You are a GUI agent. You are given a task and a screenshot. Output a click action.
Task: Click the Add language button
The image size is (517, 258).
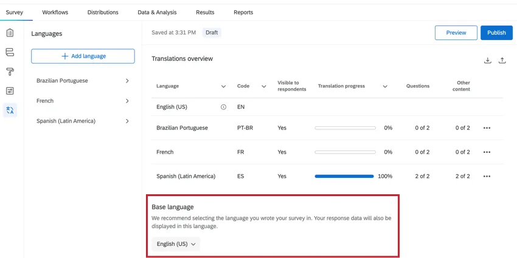83,56
